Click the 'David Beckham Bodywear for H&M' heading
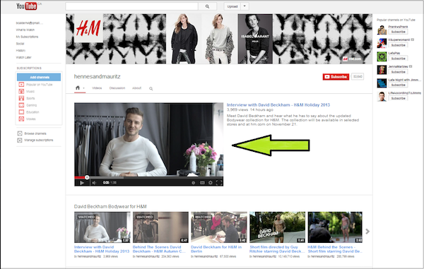 (110, 207)
